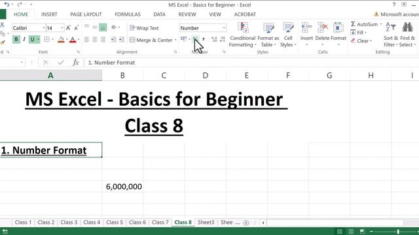Open Format as Table gallery
Viewport: 419px width, 235px height.
(268, 35)
